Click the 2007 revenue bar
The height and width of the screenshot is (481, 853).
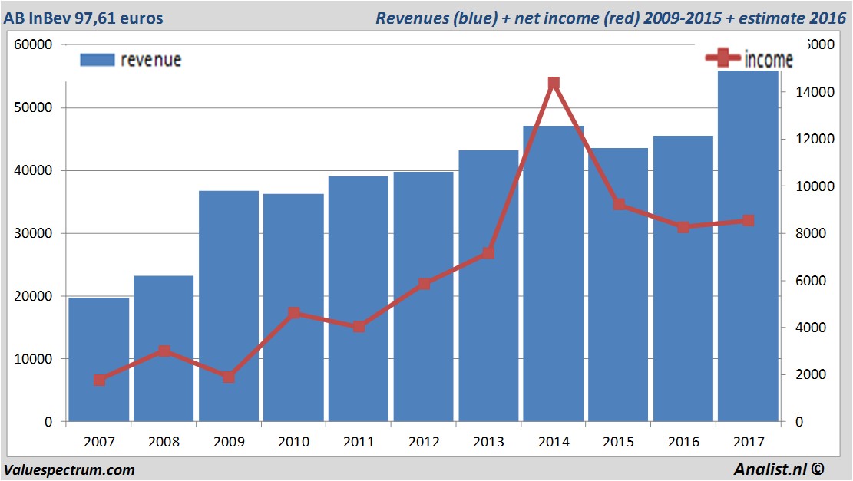pos(99,359)
